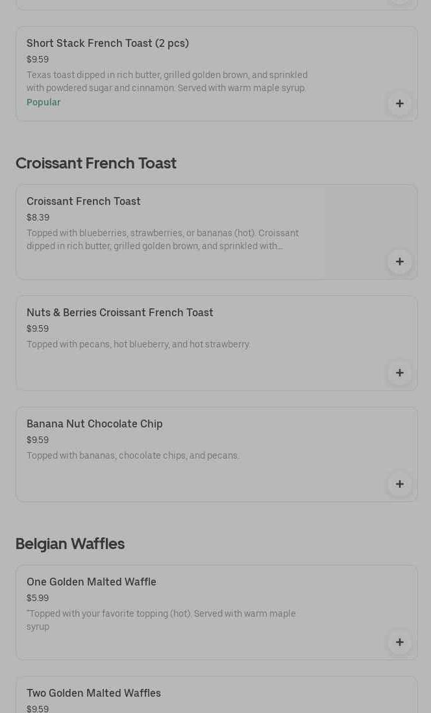
Task: Click the bananas, chocolate chips description
Action: [x=133, y=455]
